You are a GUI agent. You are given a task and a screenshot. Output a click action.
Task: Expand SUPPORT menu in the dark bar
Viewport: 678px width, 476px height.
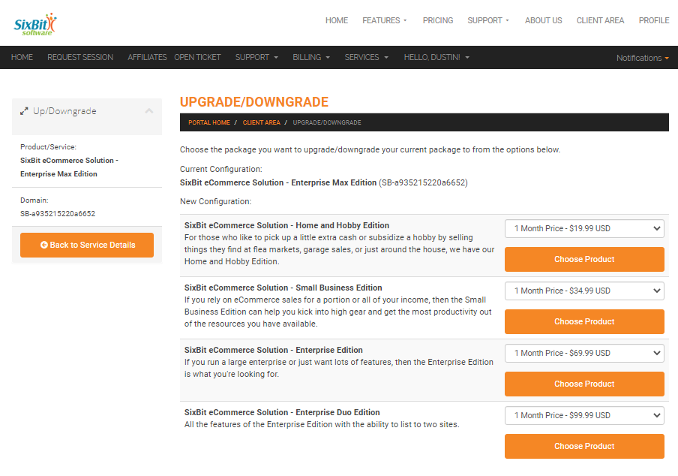click(256, 57)
